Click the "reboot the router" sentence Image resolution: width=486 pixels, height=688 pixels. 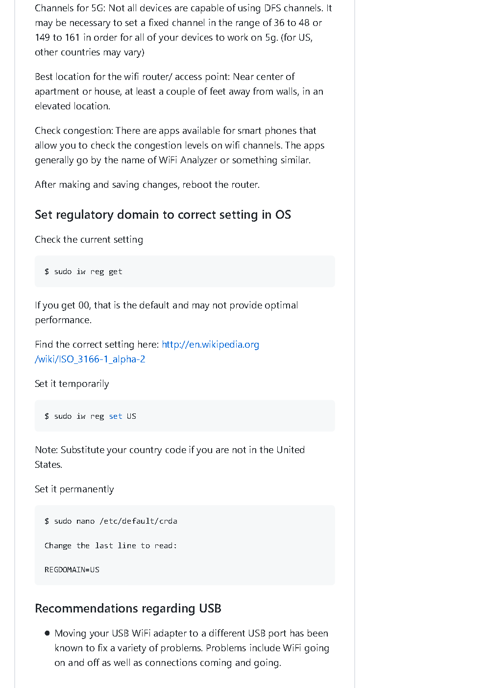tap(147, 185)
